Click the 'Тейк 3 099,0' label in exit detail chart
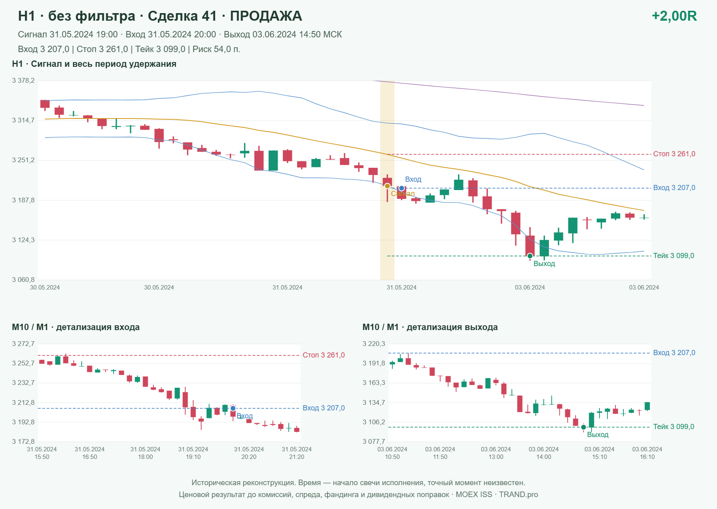The height and width of the screenshot is (509, 717). [674, 427]
